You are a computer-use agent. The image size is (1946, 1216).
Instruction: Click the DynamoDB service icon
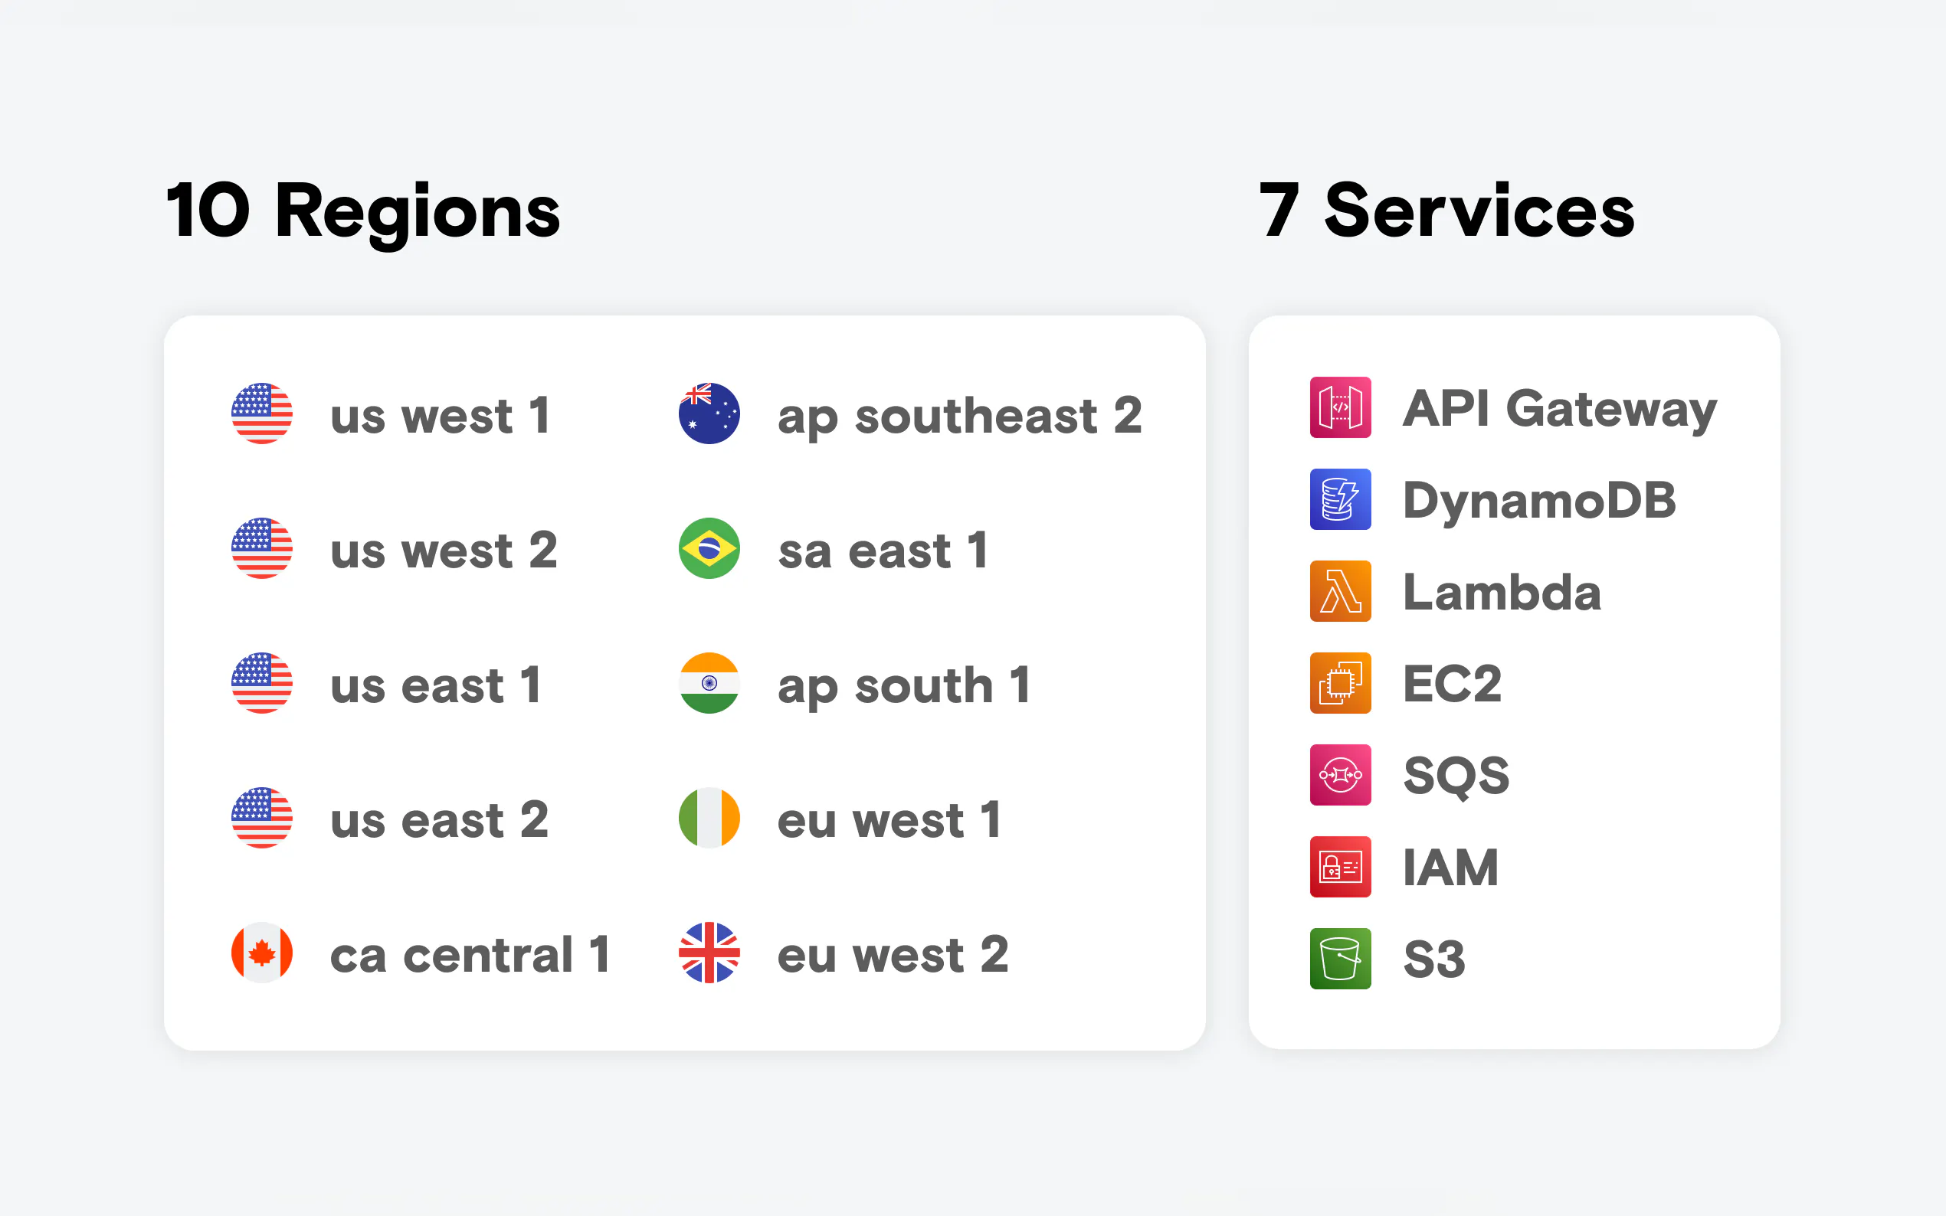[x=1340, y=499]
